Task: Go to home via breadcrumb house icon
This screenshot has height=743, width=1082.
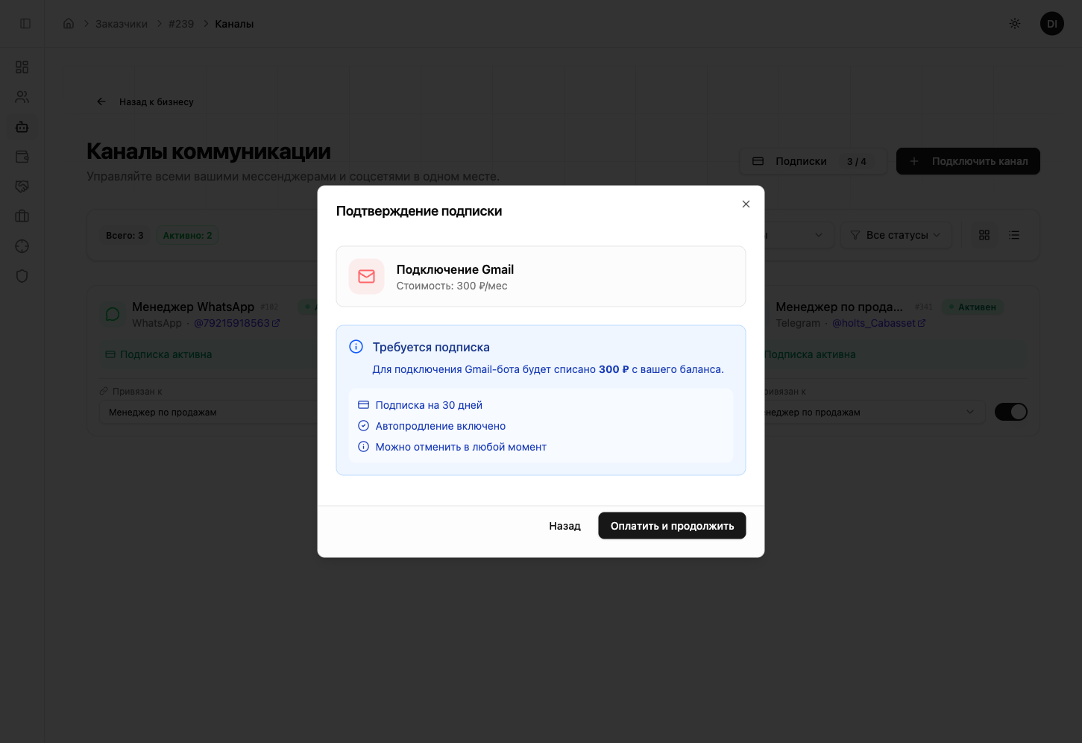Action: click(x=69, y=24)
